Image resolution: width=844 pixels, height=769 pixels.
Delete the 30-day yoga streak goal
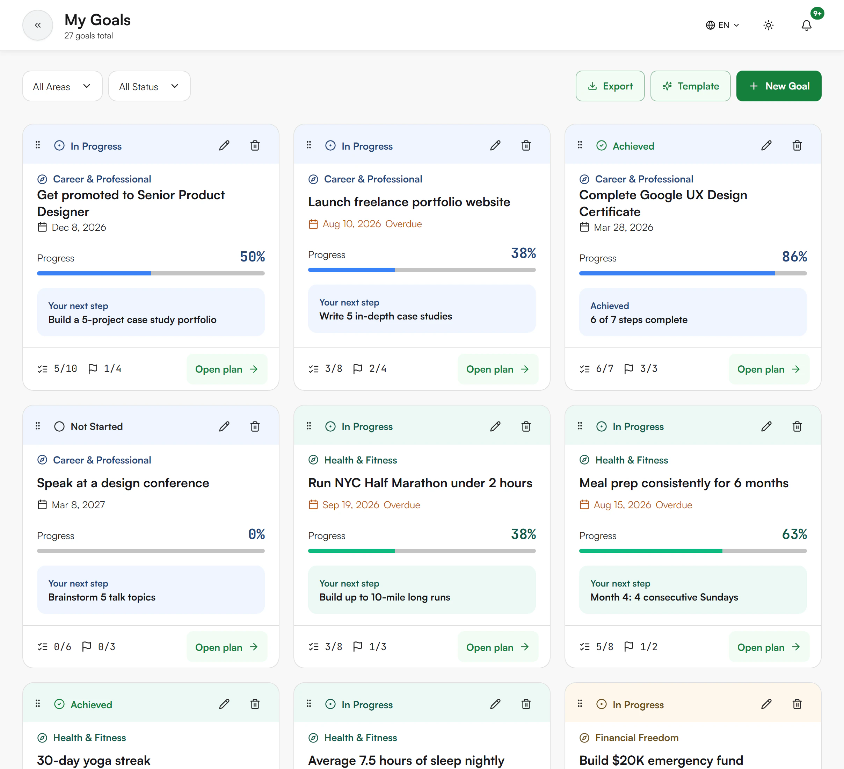tap(255, 704)
